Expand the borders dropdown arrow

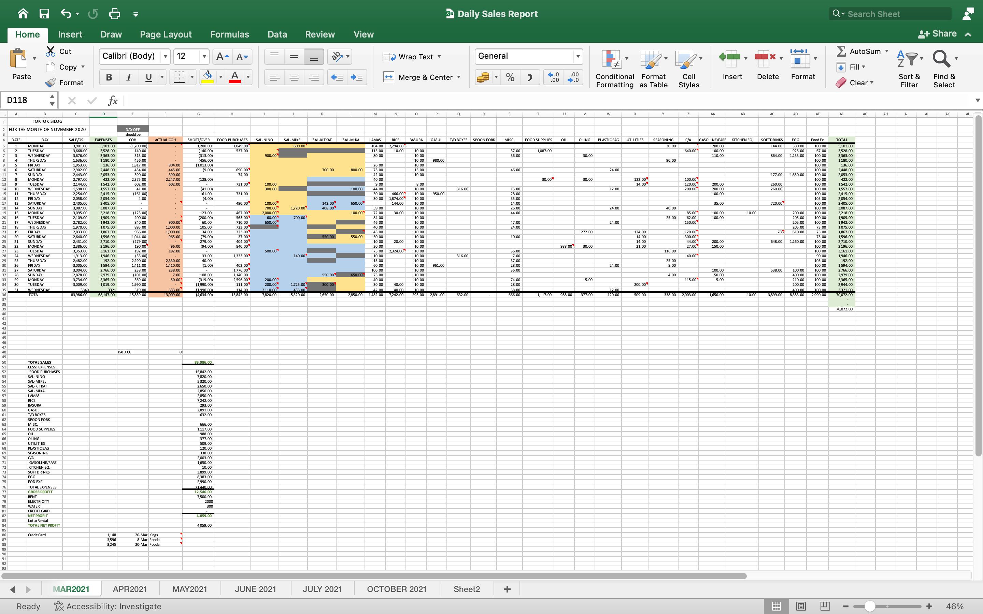click(x=192, y=77)
